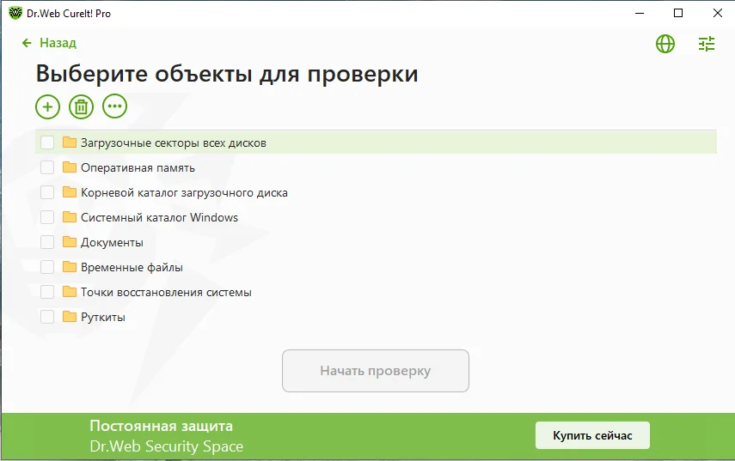Maximize the Dr.Web CureIt! window

[x=677, y=13]
